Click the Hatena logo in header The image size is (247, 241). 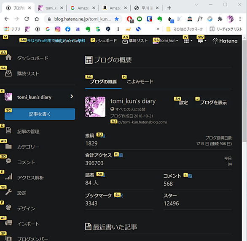point(225,41)
